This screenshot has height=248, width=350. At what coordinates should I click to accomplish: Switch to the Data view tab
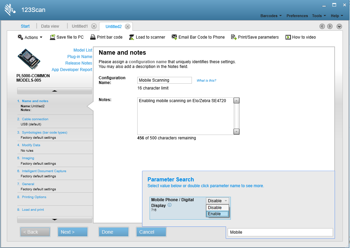pyautogui.click(x=50, y=26)
